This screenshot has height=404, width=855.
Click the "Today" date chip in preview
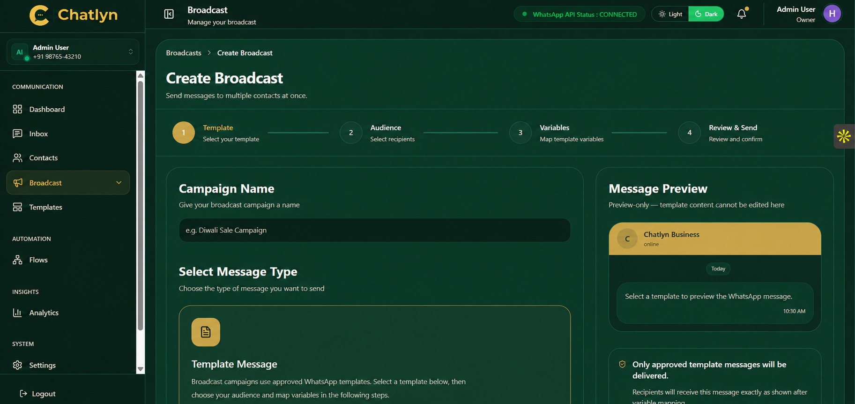click(x=718, y=269)
